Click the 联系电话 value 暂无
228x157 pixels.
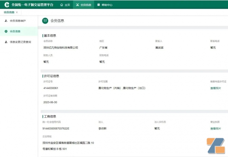coord(213,48)
